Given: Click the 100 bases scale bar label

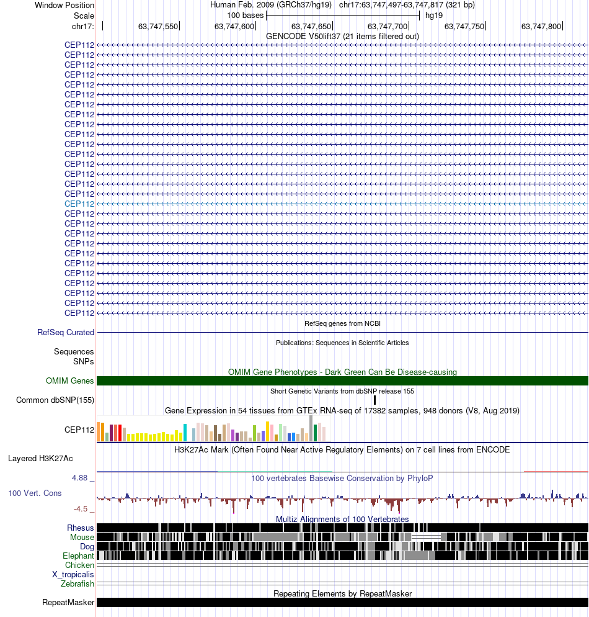Looking at the screenshot, I should pyautogui.click(x=245, y=16).
